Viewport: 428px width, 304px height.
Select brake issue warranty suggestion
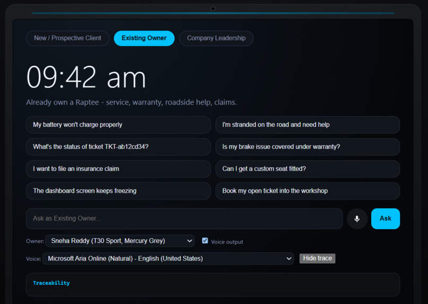coord(307,147)
